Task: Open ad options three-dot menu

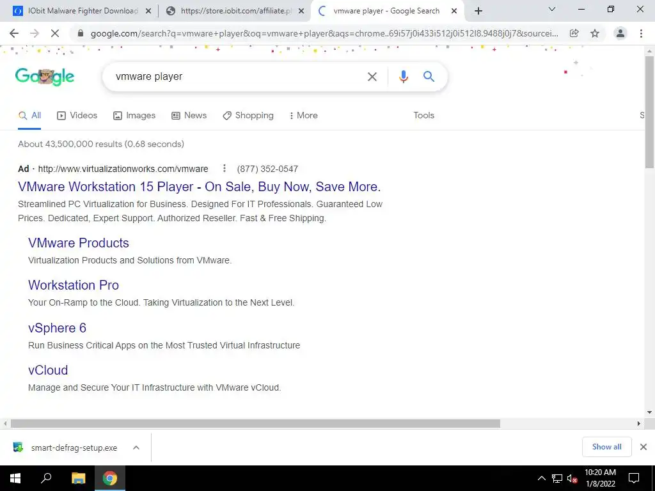Action: point(225,168)
